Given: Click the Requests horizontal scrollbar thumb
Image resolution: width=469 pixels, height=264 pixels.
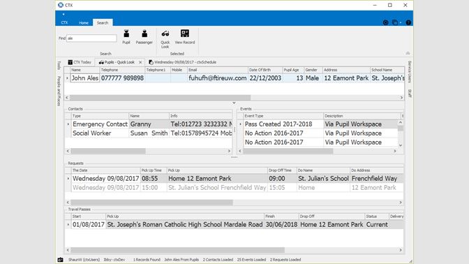Looking at the screenshot, I should tap(151, 203).
